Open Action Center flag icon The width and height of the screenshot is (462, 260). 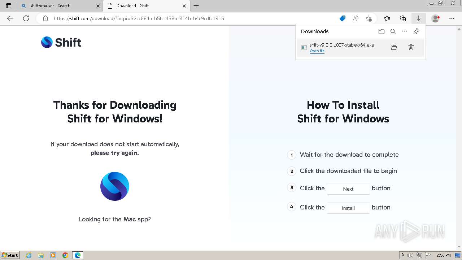click(427, 255)
